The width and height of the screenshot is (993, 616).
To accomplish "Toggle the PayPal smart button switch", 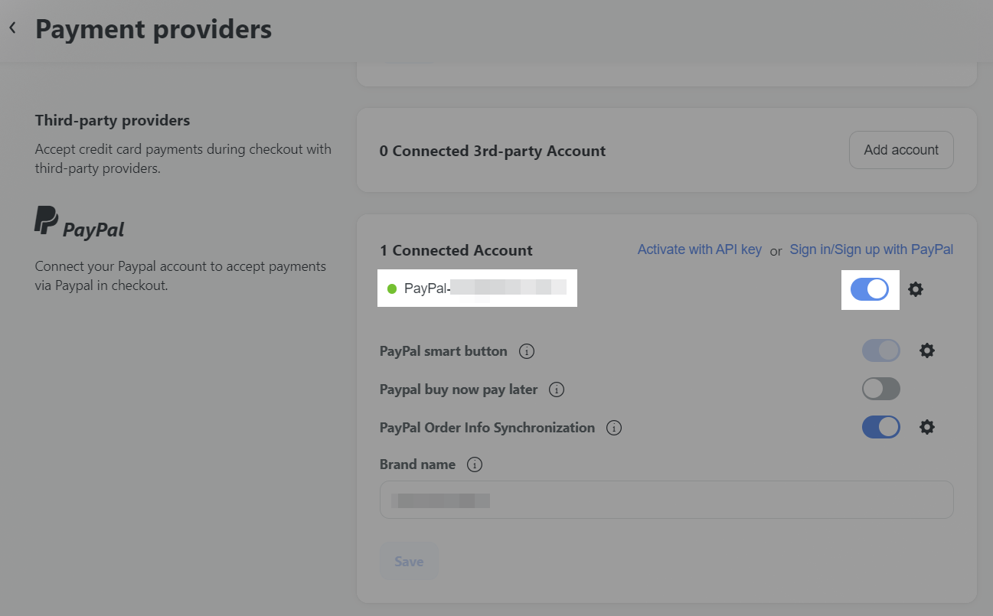I will coord(880,350).
